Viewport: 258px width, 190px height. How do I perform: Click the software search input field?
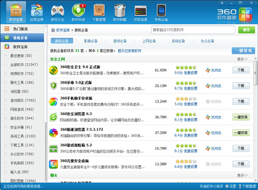[193, 30]
